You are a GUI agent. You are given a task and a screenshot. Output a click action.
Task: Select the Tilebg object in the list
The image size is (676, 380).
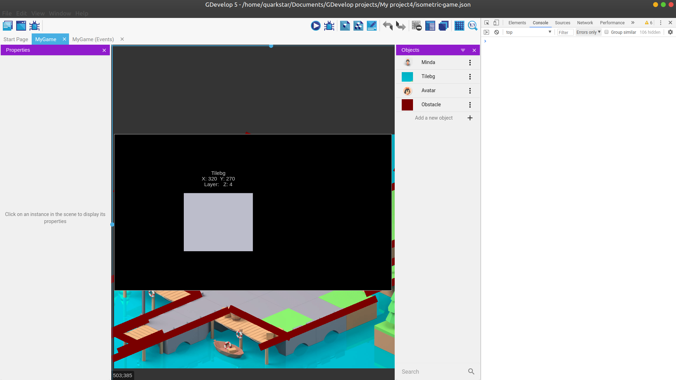pyautogui.click(x=438, y=76)
